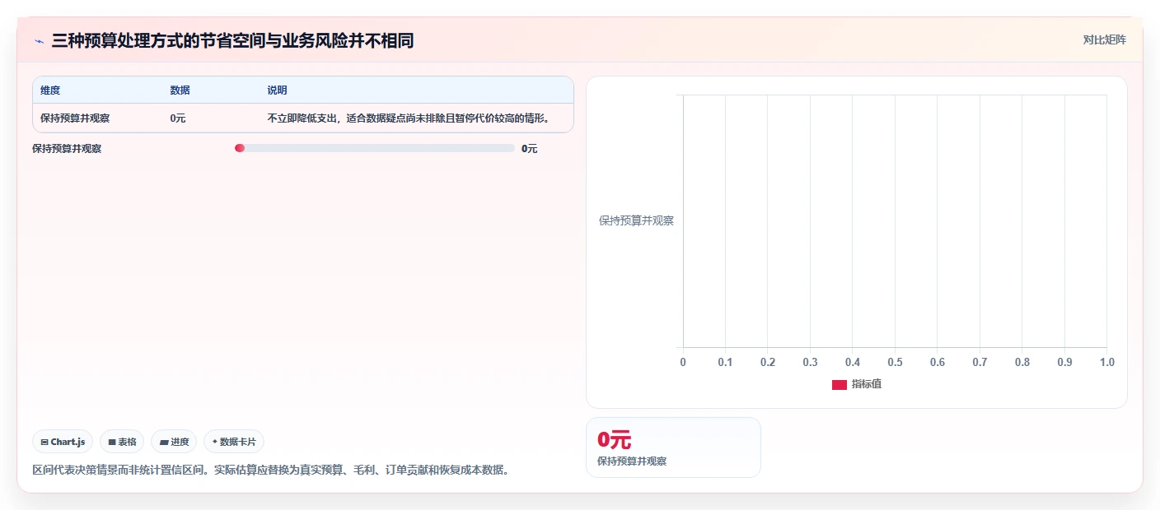Viewport: 1160px width, 510px height.
Task: Click the 0元 value beside progress bar
Action: pyautogui.click(x=529, y=149)
